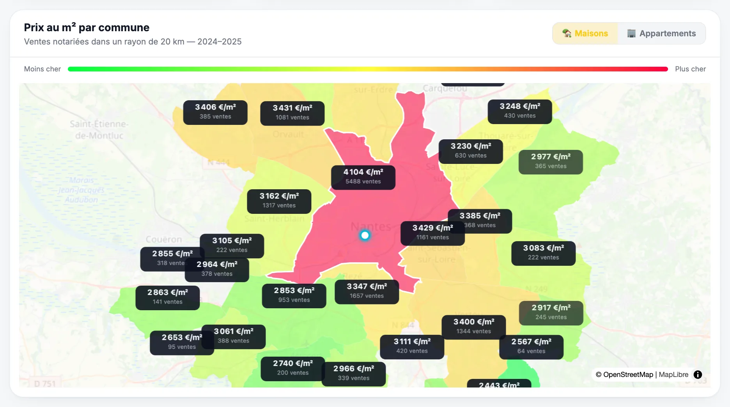Image resolution: width=730 pixels, height=407 pixels.
Task: Select the 2 567 €/m² 64 ventes label
Action: 531,347
